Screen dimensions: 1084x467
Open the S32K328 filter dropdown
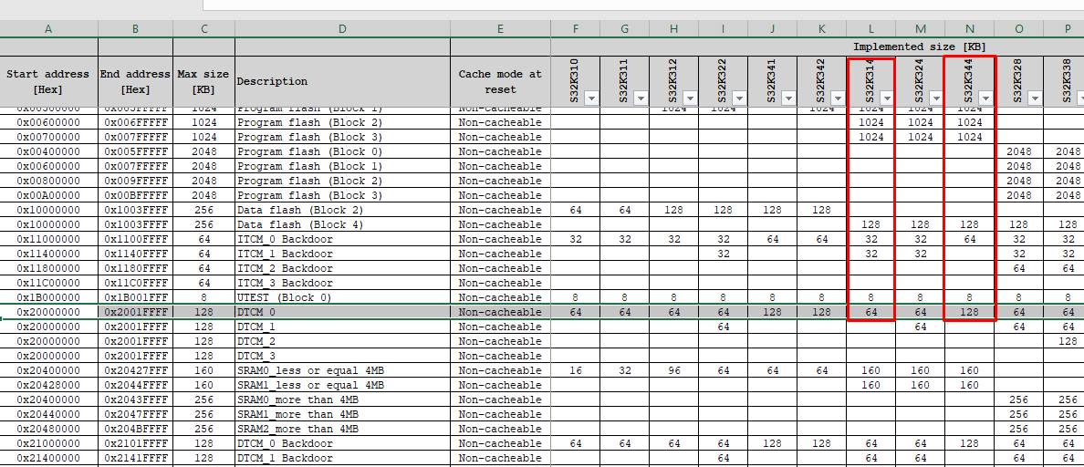coord(1034,99)
